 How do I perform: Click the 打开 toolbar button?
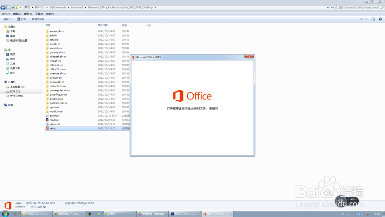pos(22,19)
